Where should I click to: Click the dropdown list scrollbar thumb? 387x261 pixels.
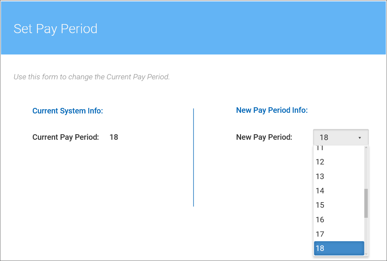tap(366, 203)
